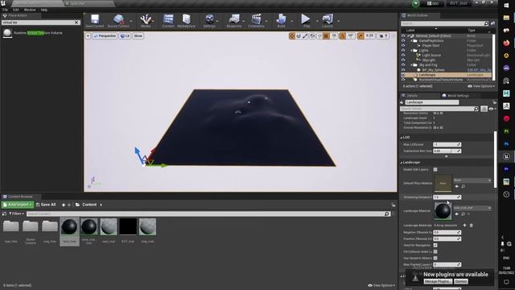The image size is (515, 290).
Task: Toggle visibility of BP_Sky_Sphere actor
Action: tap(403, 70)
